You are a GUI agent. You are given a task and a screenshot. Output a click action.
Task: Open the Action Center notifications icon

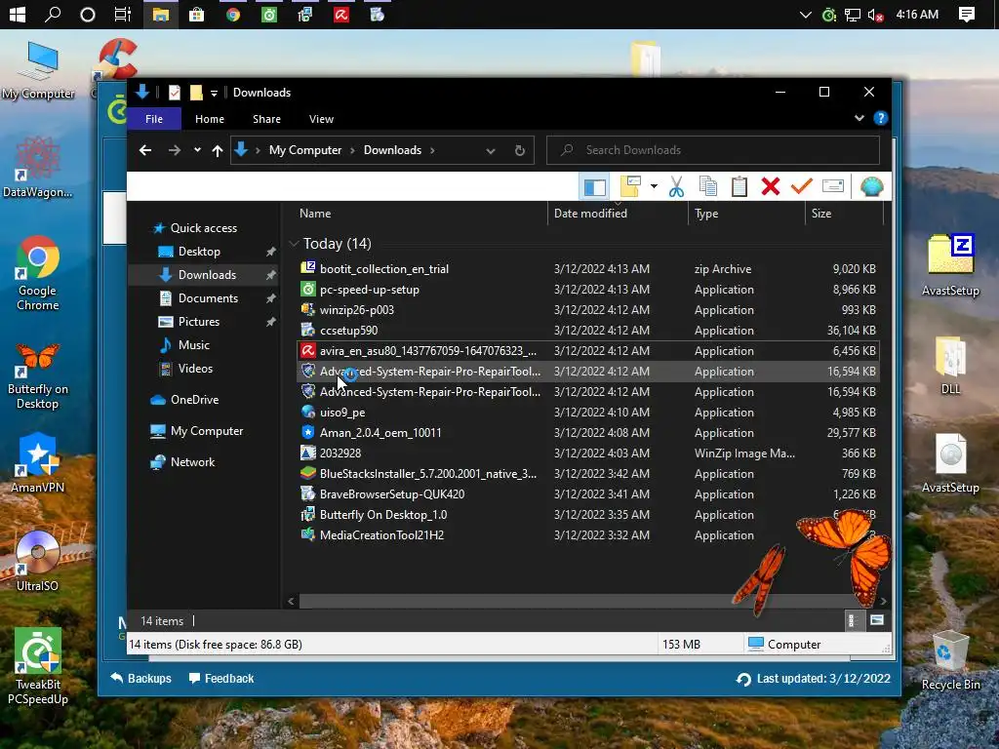pos(967,14)
